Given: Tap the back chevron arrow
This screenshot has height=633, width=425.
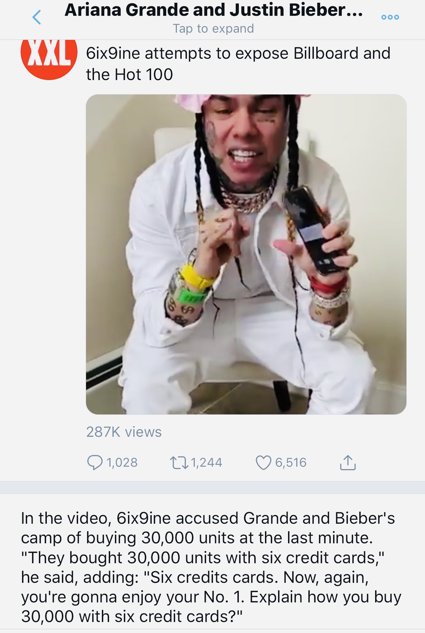Looking at the screenshot, I should [37, 17].
